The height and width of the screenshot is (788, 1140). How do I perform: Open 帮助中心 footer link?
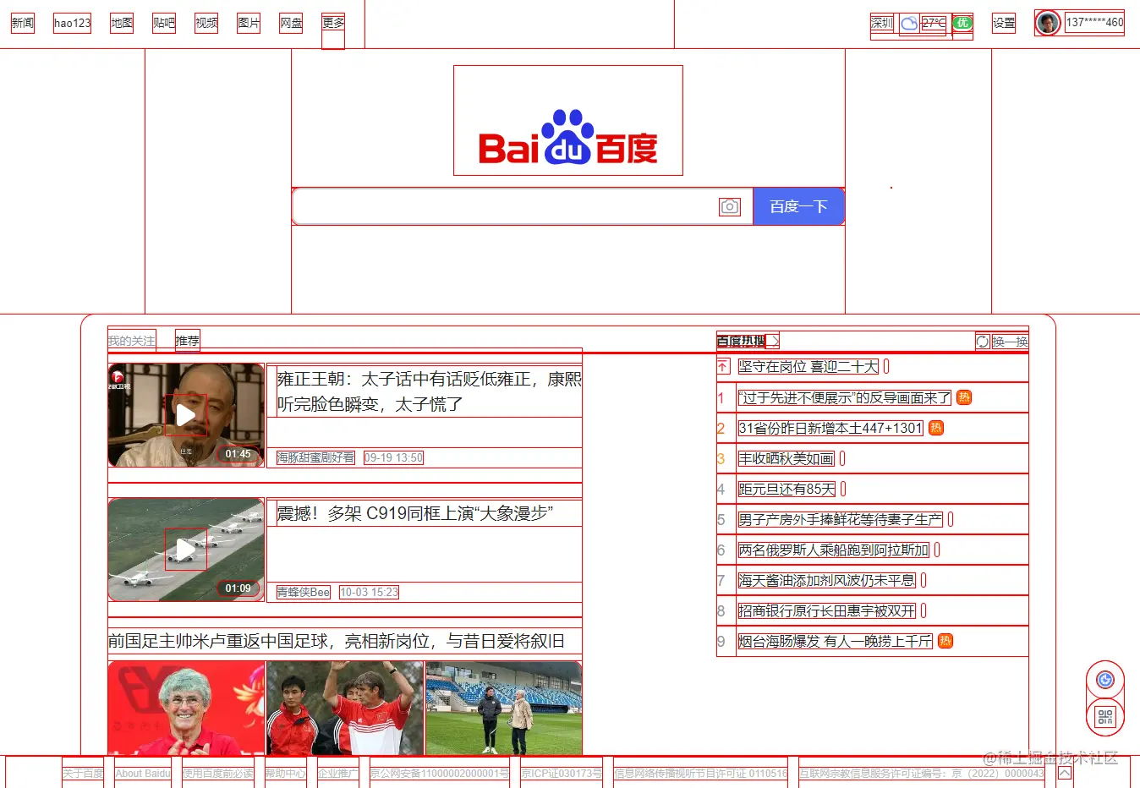tap(286, 773)
